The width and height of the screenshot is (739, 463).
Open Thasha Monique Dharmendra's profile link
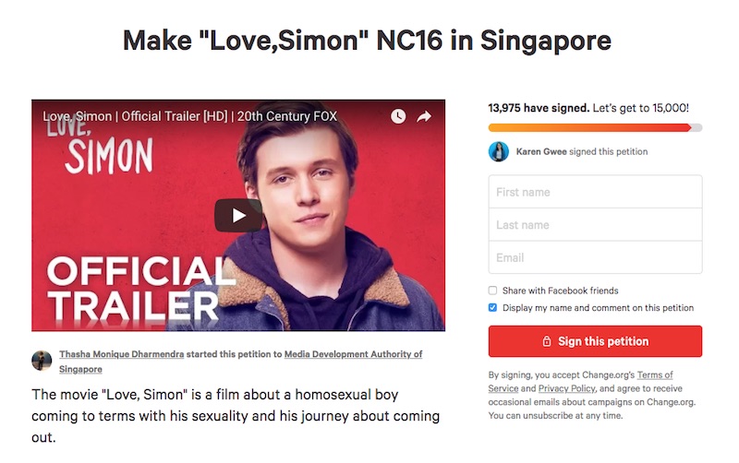pos(122,354)
